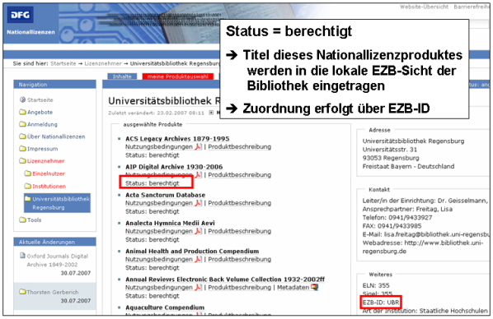The image size is (493, 319).
Task: Switch to meine Produktauswahl tab
Action: 177,76
